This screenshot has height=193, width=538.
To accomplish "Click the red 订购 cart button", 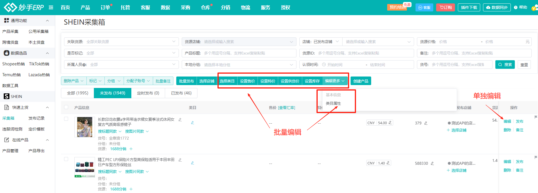I will pyautogui.click(x=446, y=7).
